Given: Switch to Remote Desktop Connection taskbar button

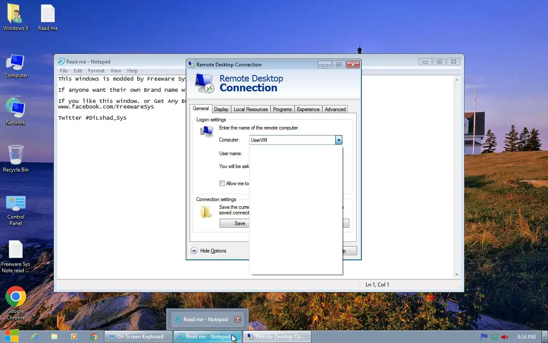Looking at the screenshot, I should click(x=277, y=337).
